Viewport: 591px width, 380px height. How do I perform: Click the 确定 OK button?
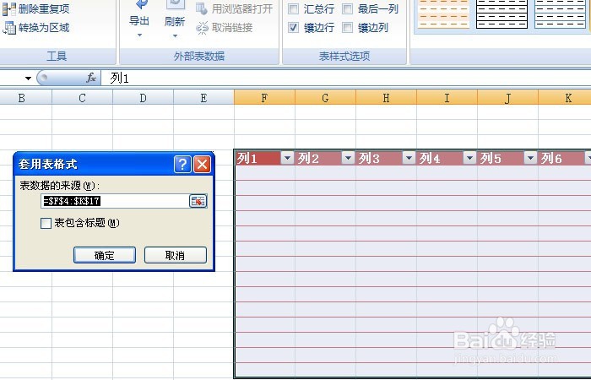pos(105,255)
